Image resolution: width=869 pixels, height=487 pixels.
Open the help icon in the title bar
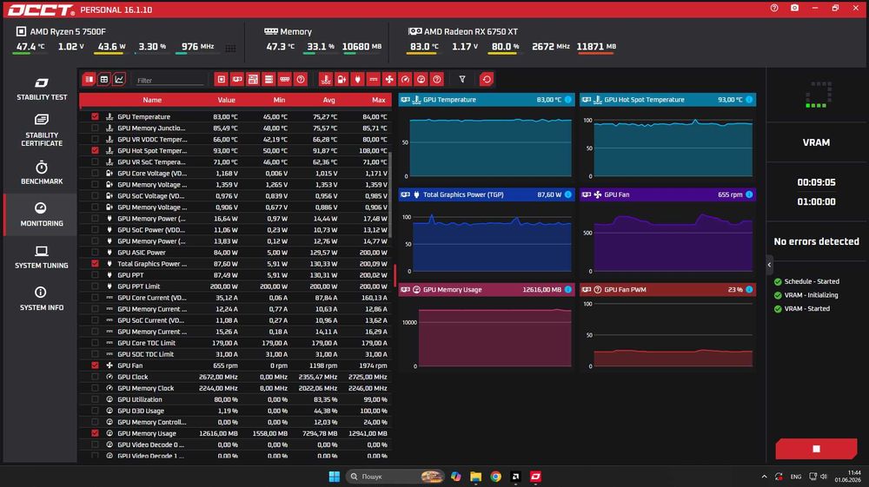pyautogui.click(x=774, y=9)
